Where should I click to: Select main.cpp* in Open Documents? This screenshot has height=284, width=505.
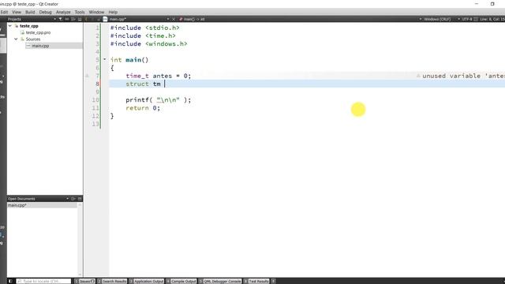point(42,205)
